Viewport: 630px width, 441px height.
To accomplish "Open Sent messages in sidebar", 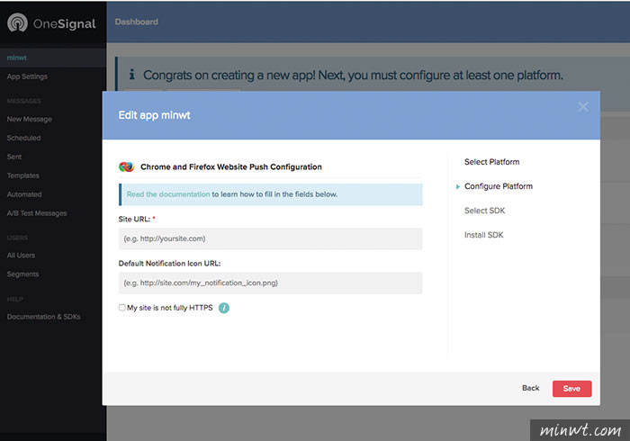I will coord(14,157).
